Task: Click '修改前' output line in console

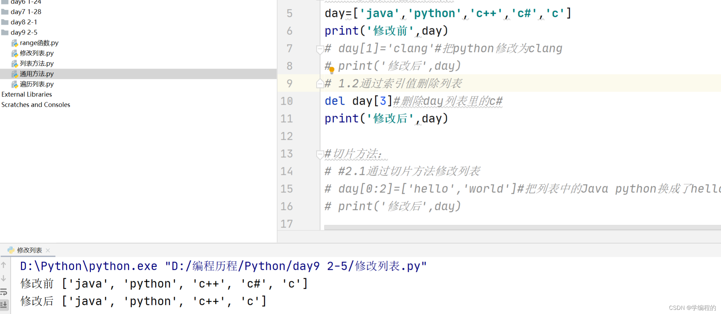Action: coord(164,284)
